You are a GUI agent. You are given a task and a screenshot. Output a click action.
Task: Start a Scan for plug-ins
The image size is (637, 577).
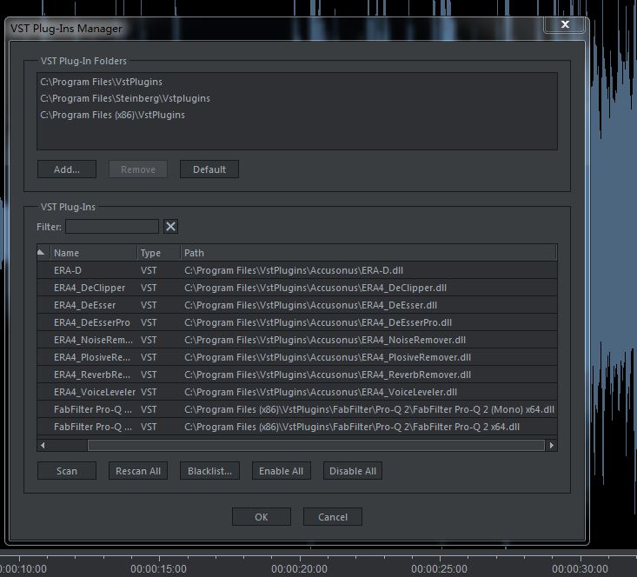[67, 471]
